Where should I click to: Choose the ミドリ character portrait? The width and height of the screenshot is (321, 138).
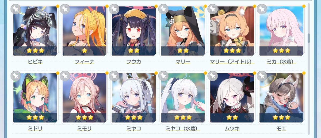pyautogui.click(x=35, y=98)
